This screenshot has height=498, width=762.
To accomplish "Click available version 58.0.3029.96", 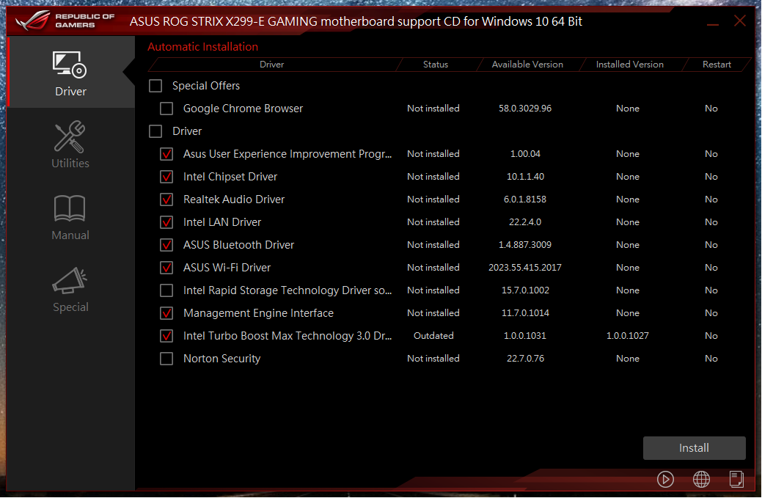I will pyautogui.click(x=525, y=109).
